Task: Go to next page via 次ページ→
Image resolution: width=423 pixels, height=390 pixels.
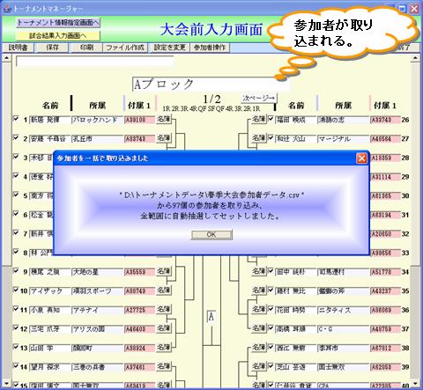Action: (258, 98)
